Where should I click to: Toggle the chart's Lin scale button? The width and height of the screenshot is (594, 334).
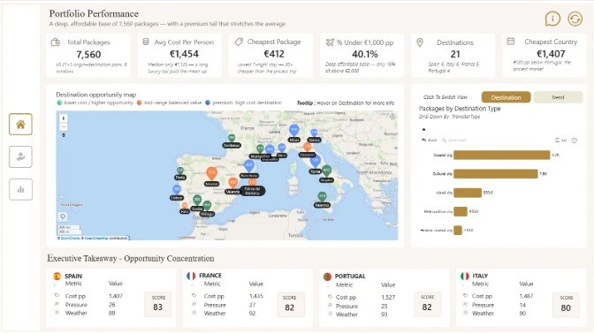click(x=560, y=140)
